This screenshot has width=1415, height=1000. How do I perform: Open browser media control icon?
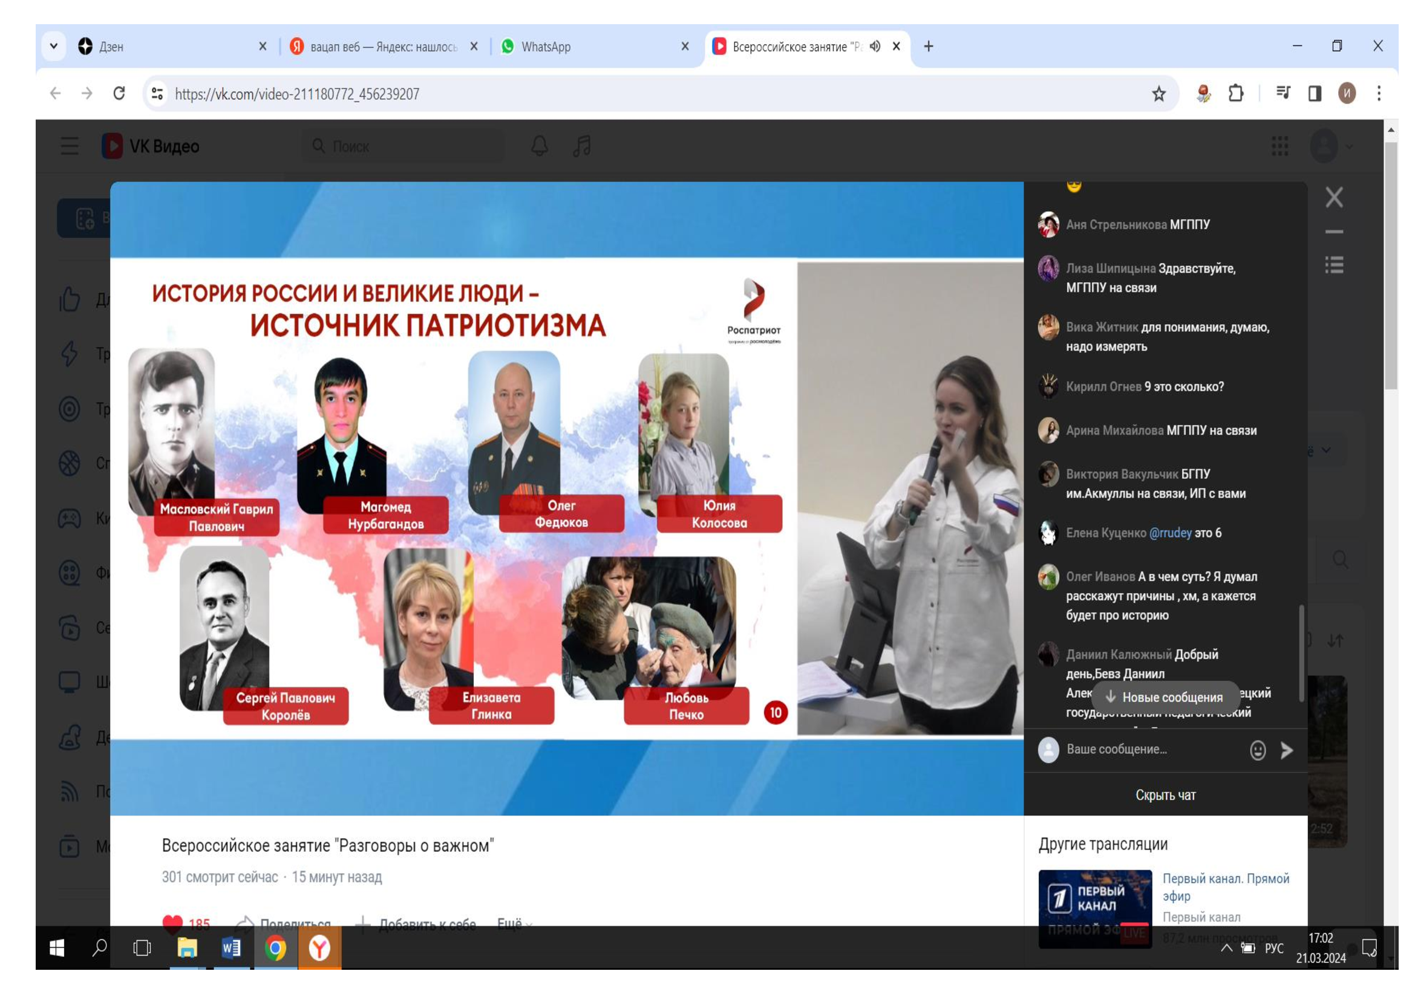tap(1283, 94)
